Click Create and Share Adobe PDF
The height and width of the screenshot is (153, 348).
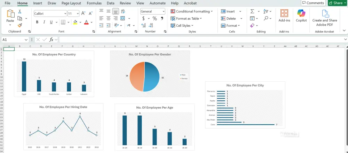pyautogui.click(x=325, y=18)
